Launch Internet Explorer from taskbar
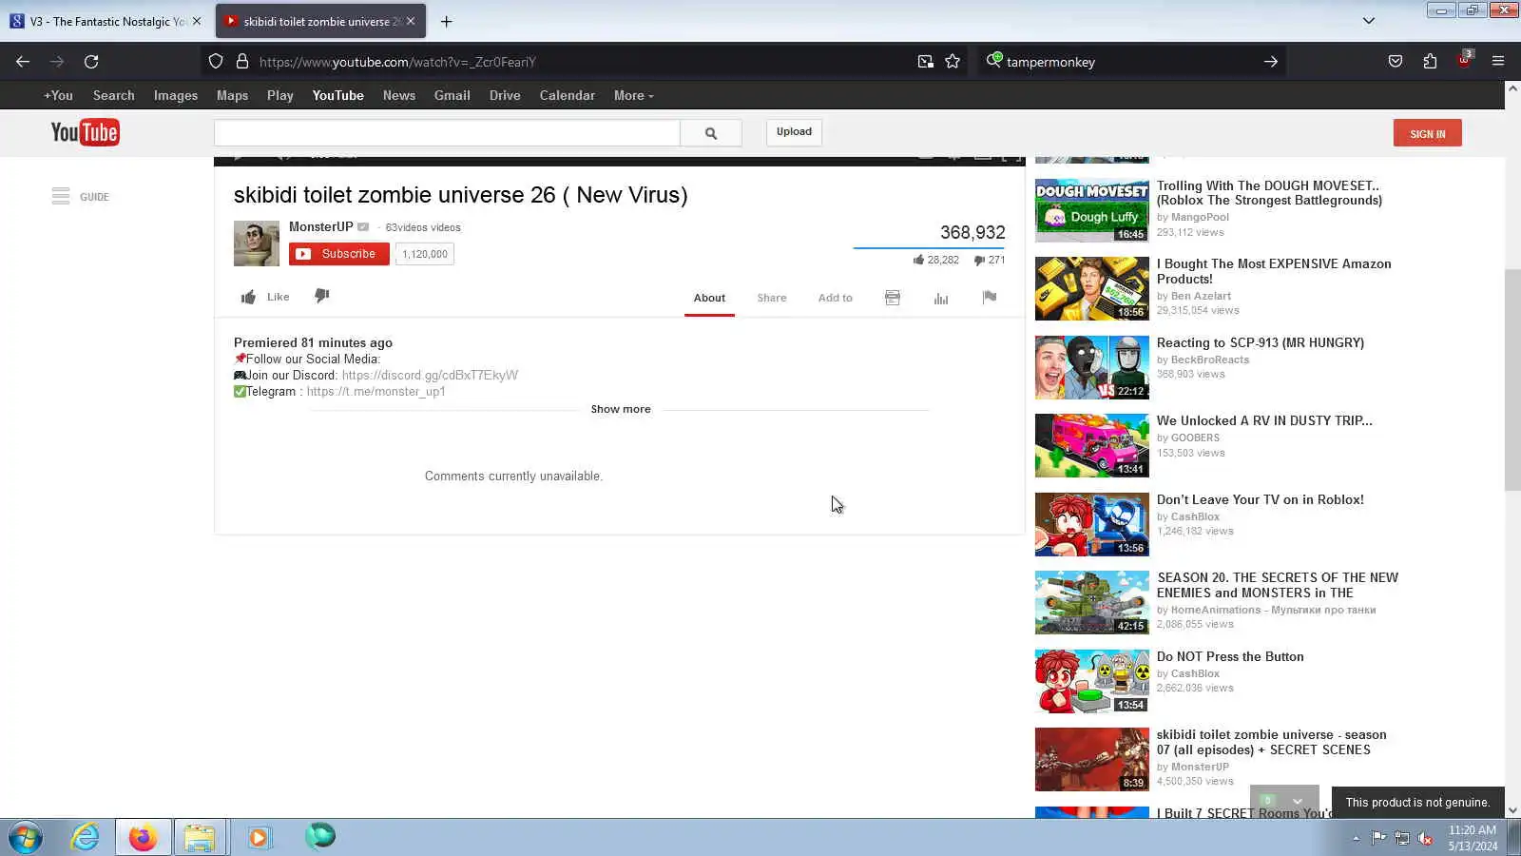The height and width of the screenshot is (856, 1521). coord(85,837)
